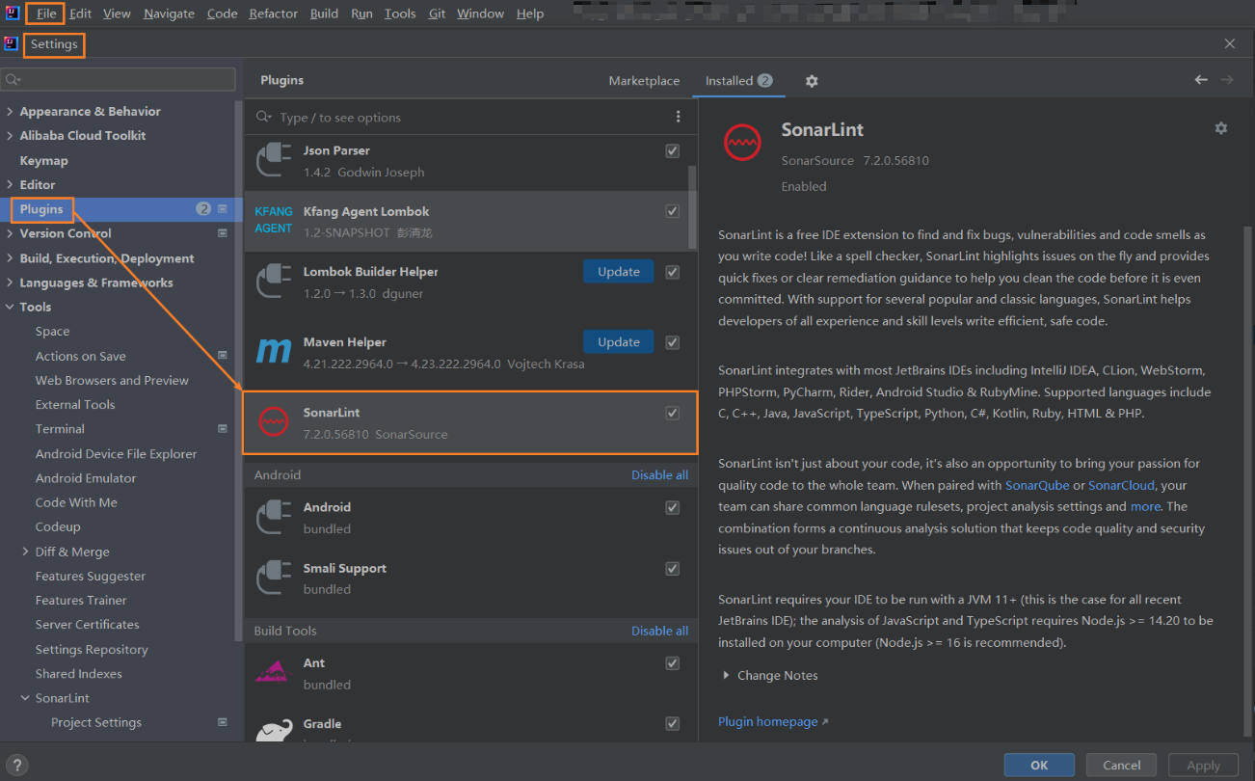Click the Gradle elephant icon
Viewport: 1255px width, 781px height.
point(274,731)
